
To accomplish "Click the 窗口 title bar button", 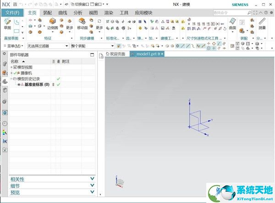I will pos(97,4).
